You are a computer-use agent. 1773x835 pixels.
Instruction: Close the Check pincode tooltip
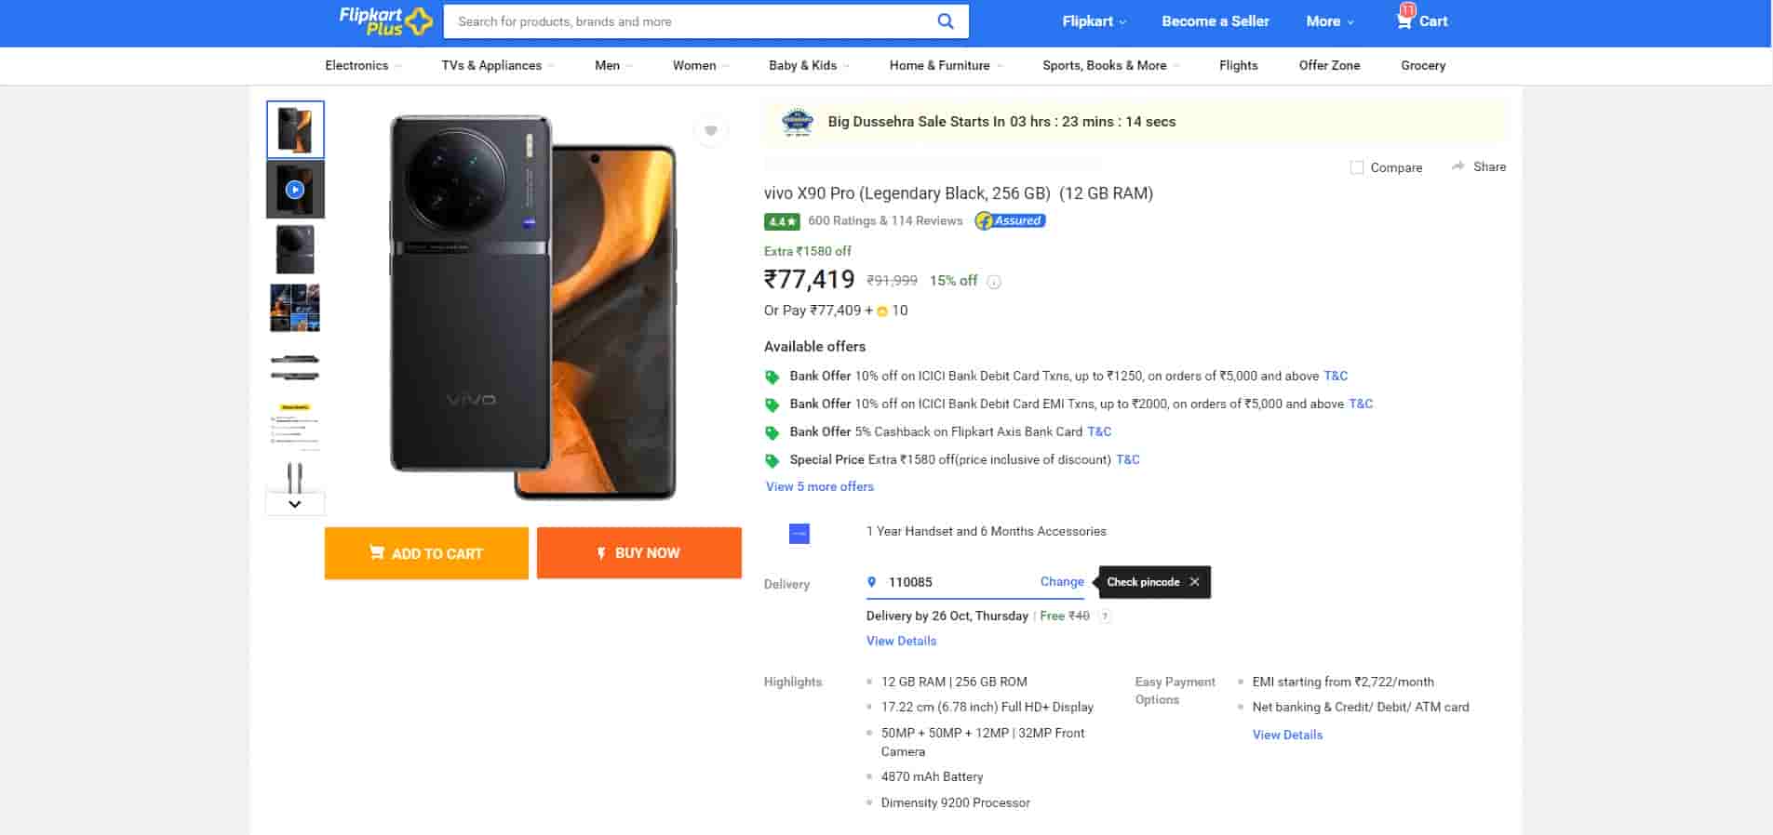(x=1194, y=582)
